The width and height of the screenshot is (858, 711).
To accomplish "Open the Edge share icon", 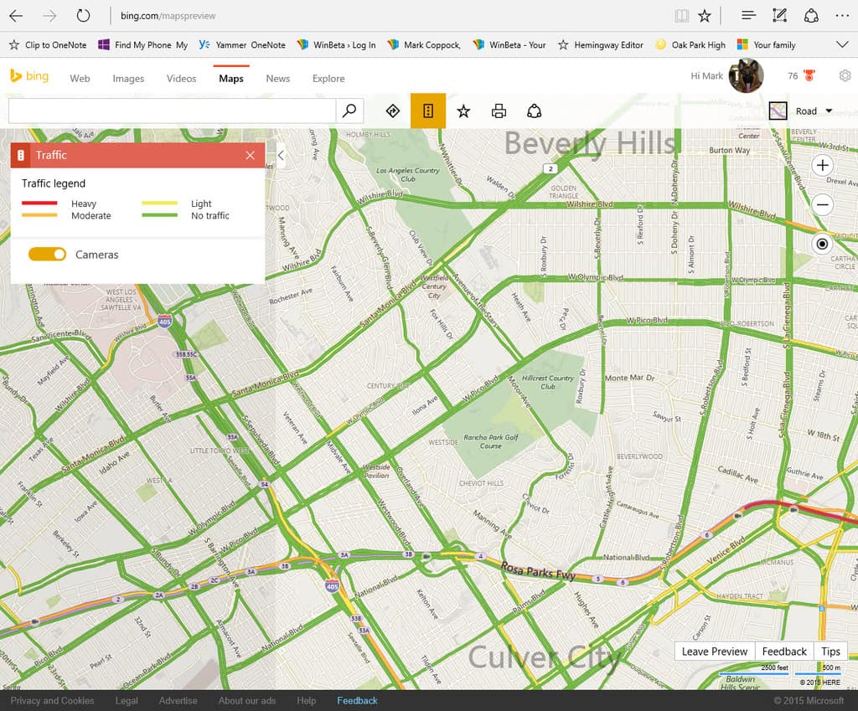I will pyautogui.click(x=811, y=15).
